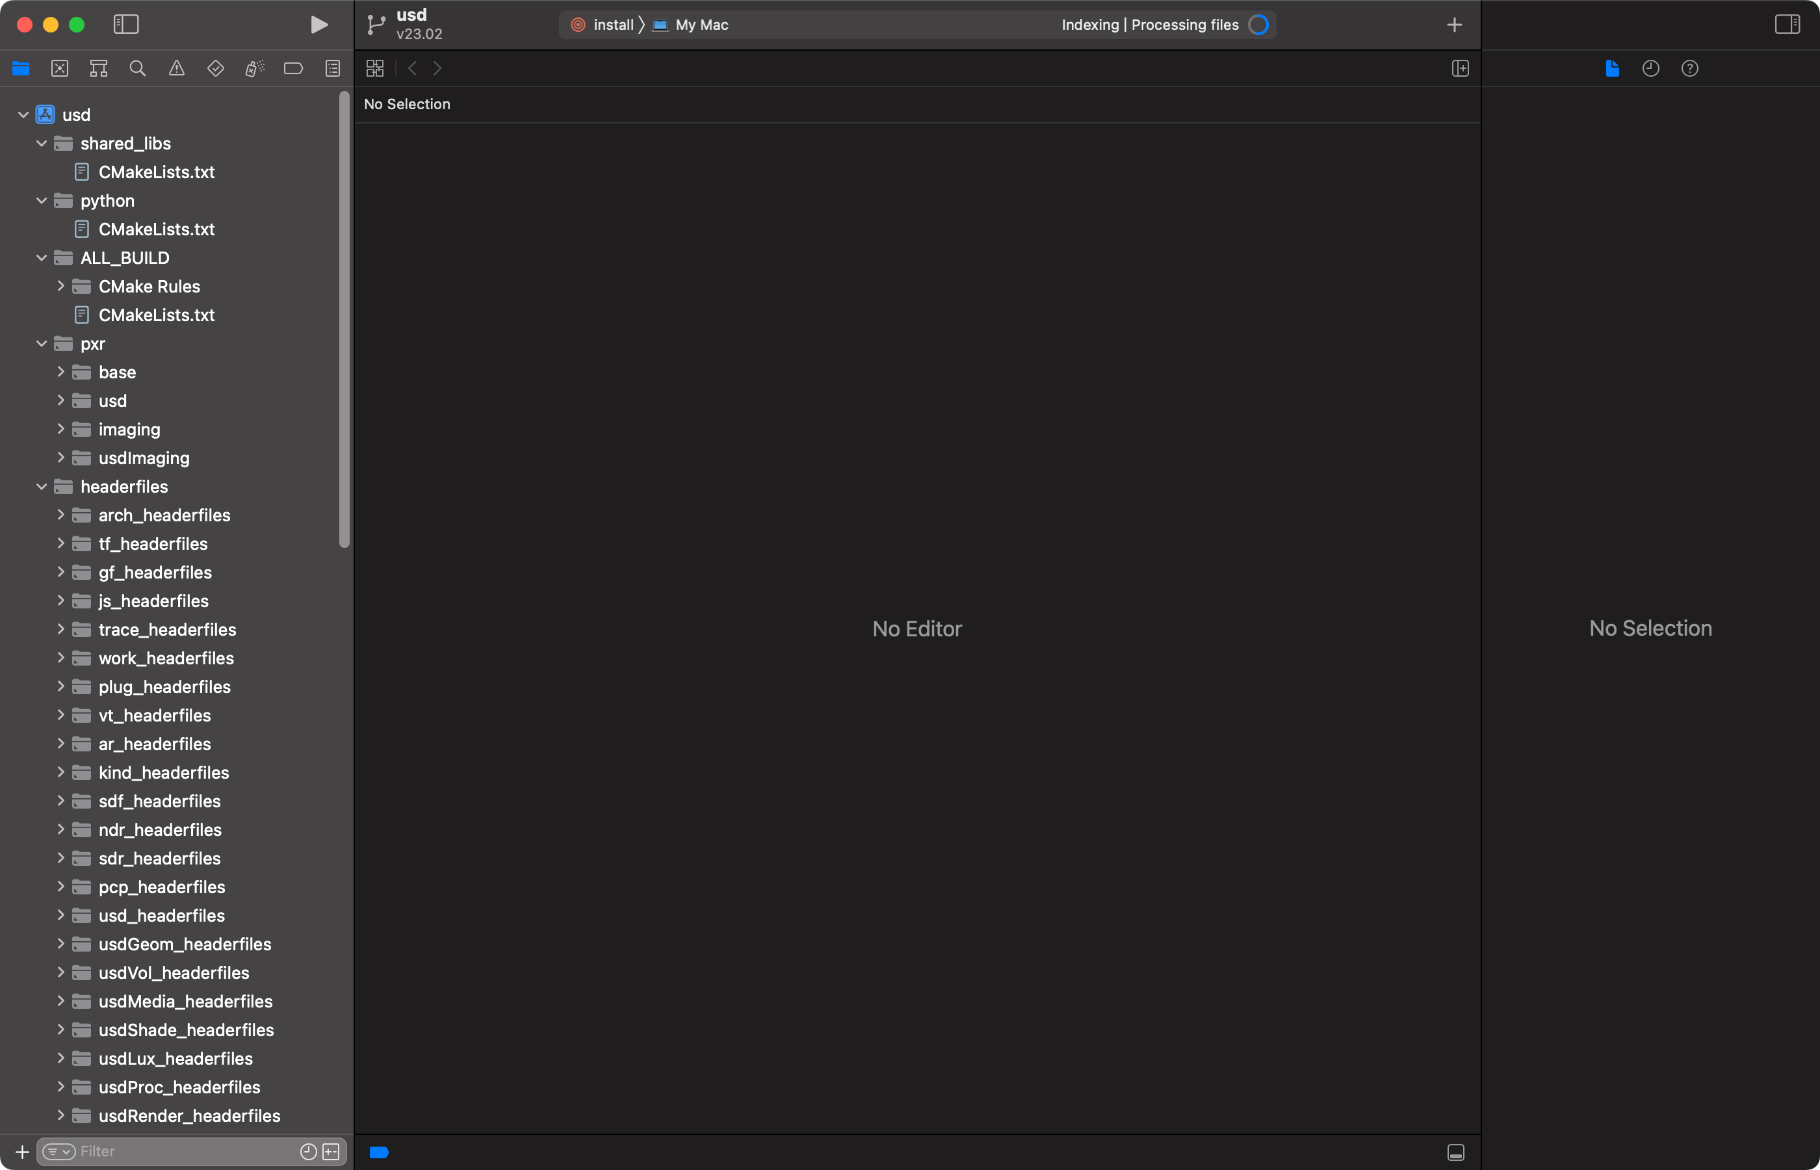Image resolution: width=1820 pixels, height=1170 pixels.
Task: Collapse the headerfiles folder
Action: [x=41, y=486]
